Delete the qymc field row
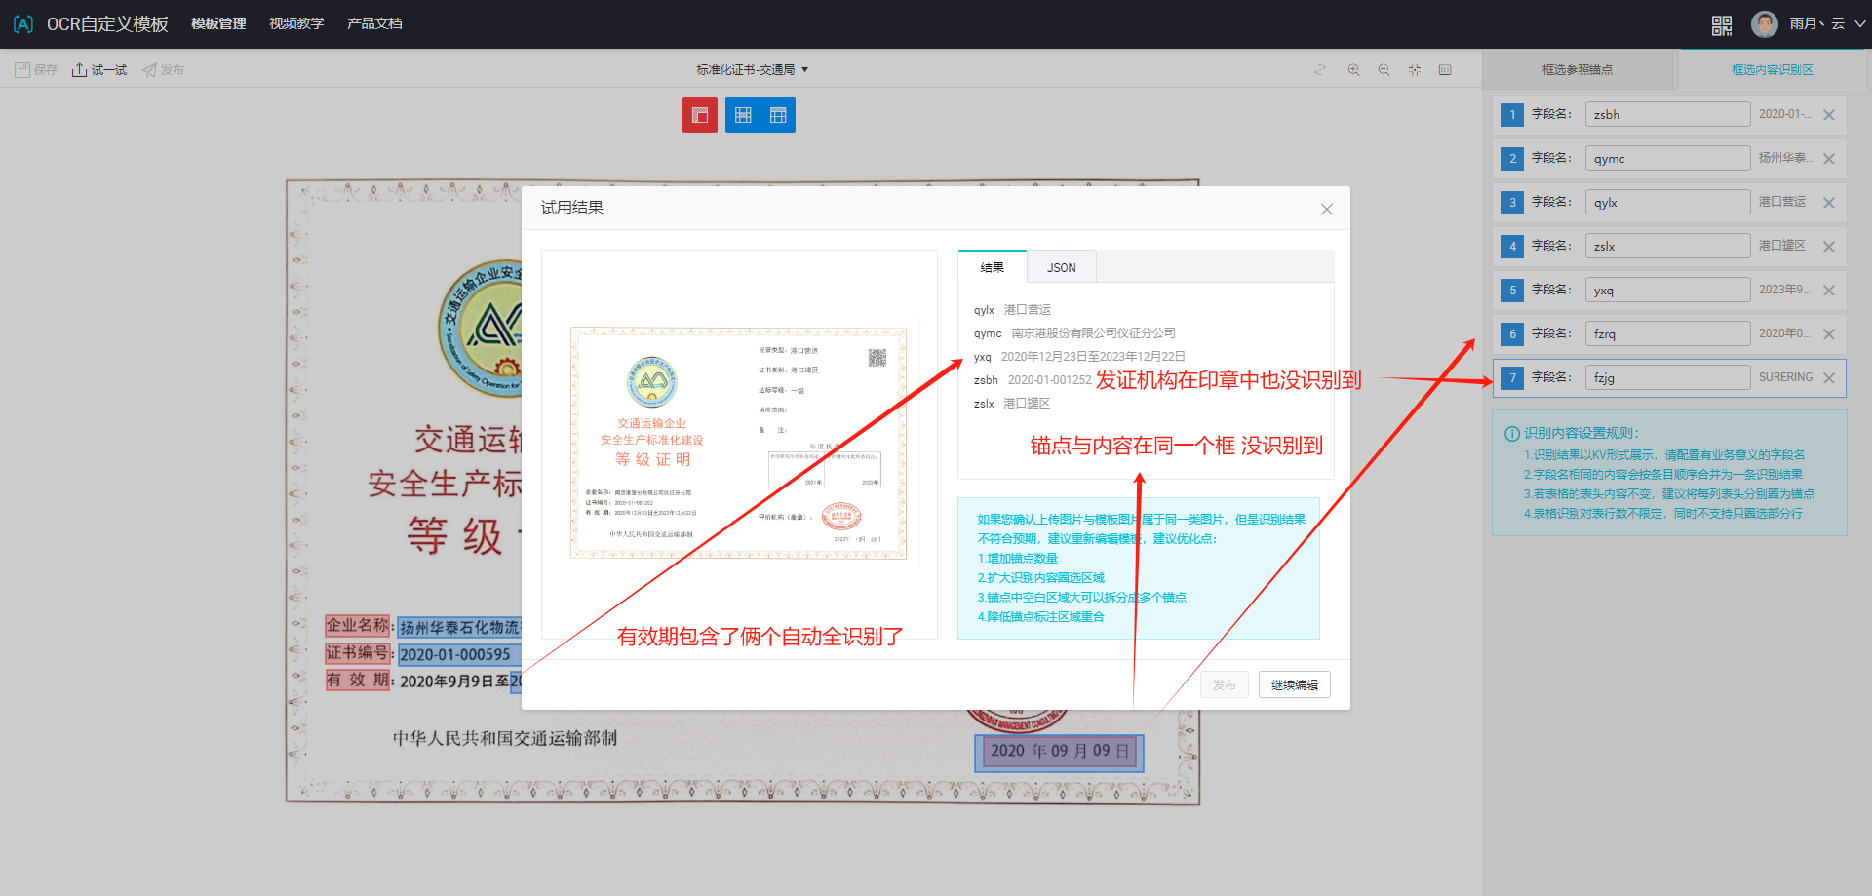 point(1829,159)
